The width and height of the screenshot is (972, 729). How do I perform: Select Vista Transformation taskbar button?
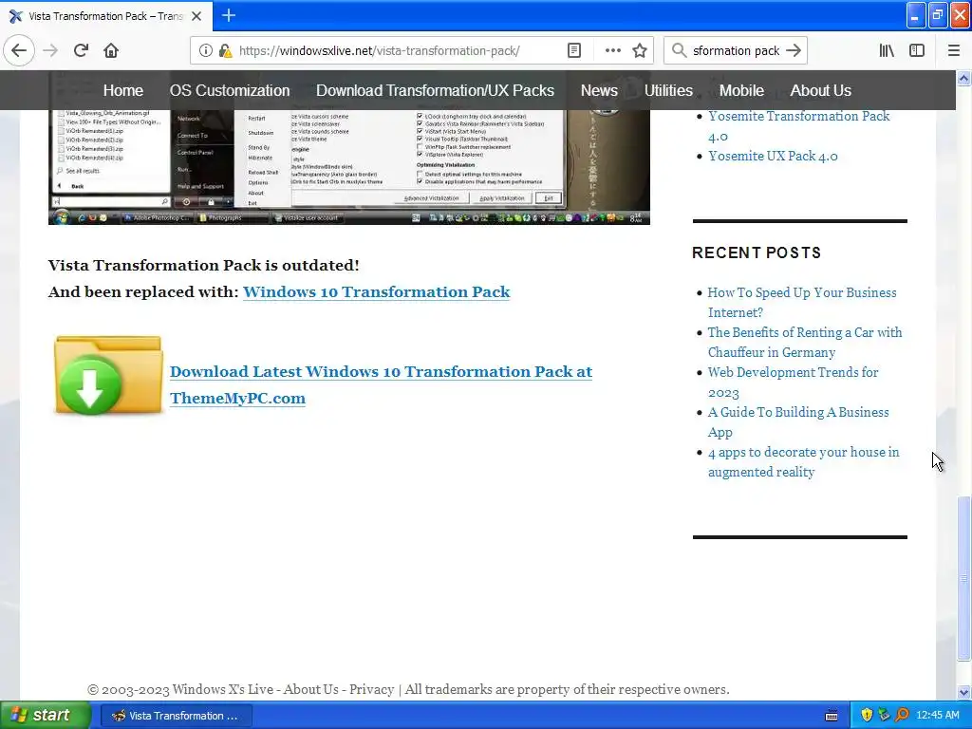(177, 716)
